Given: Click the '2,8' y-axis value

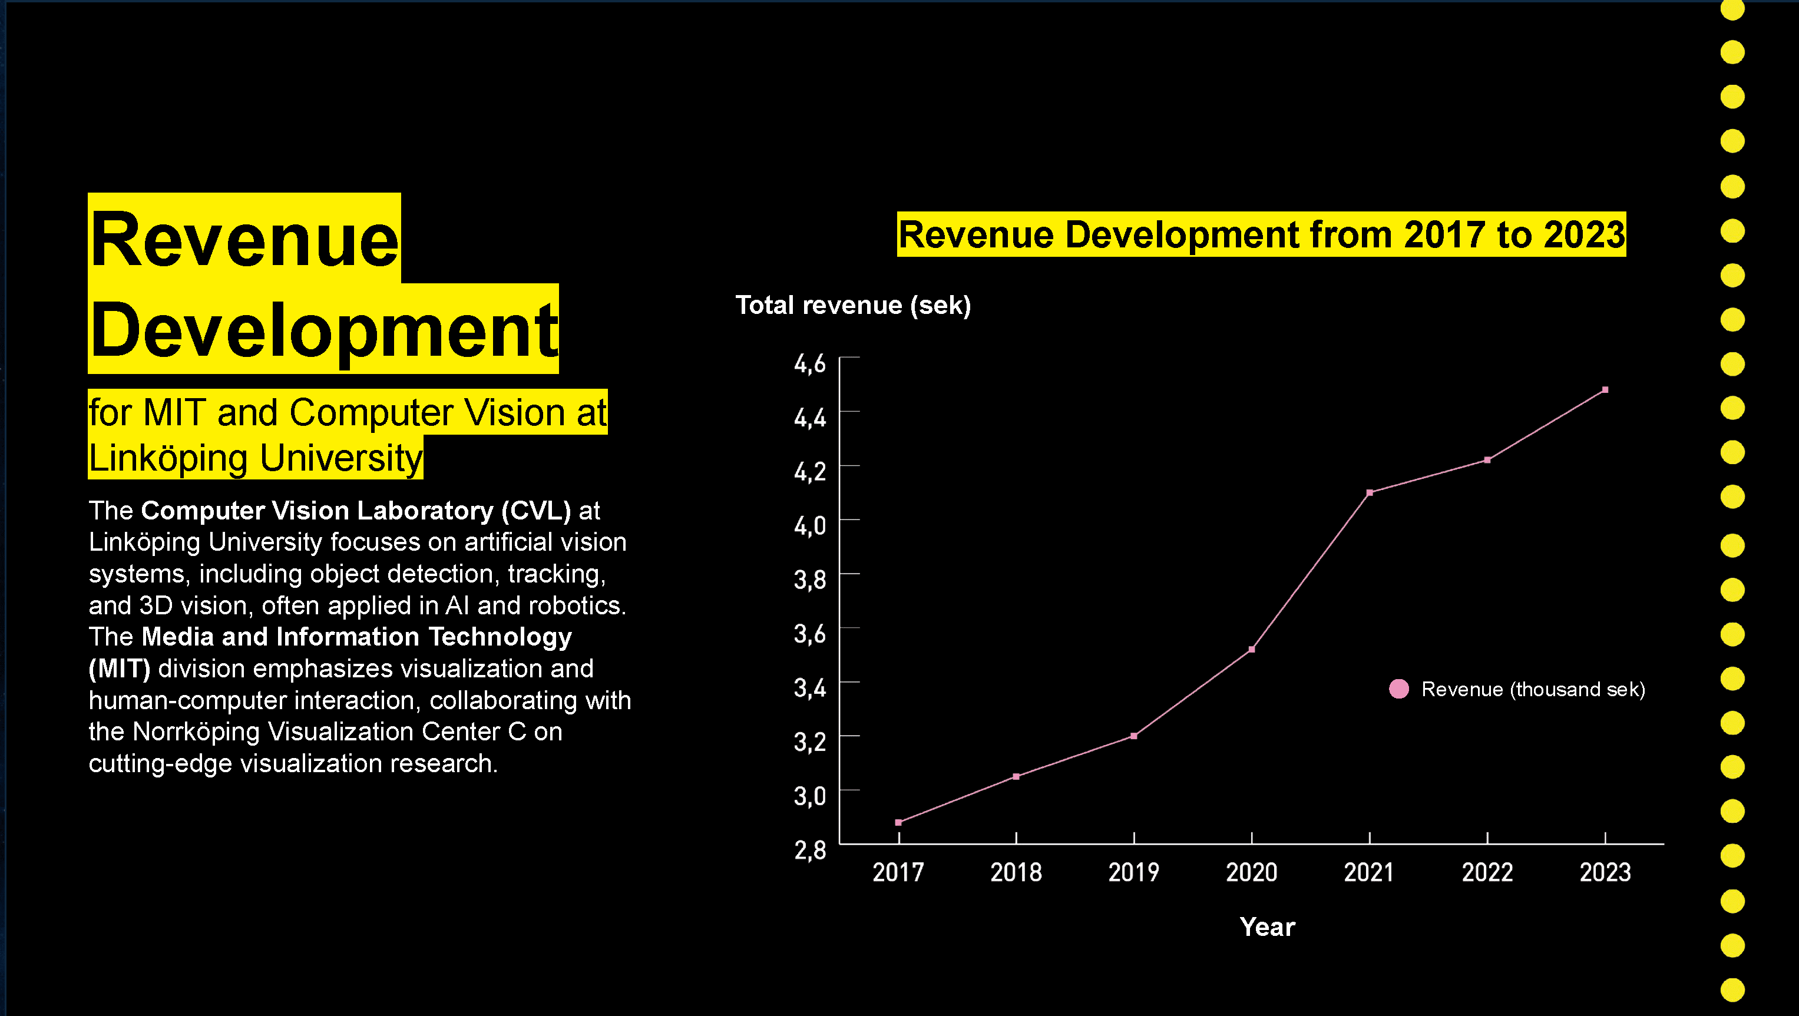Looking at the screenshot, I should pyautogui.click(x=810, y=850).
